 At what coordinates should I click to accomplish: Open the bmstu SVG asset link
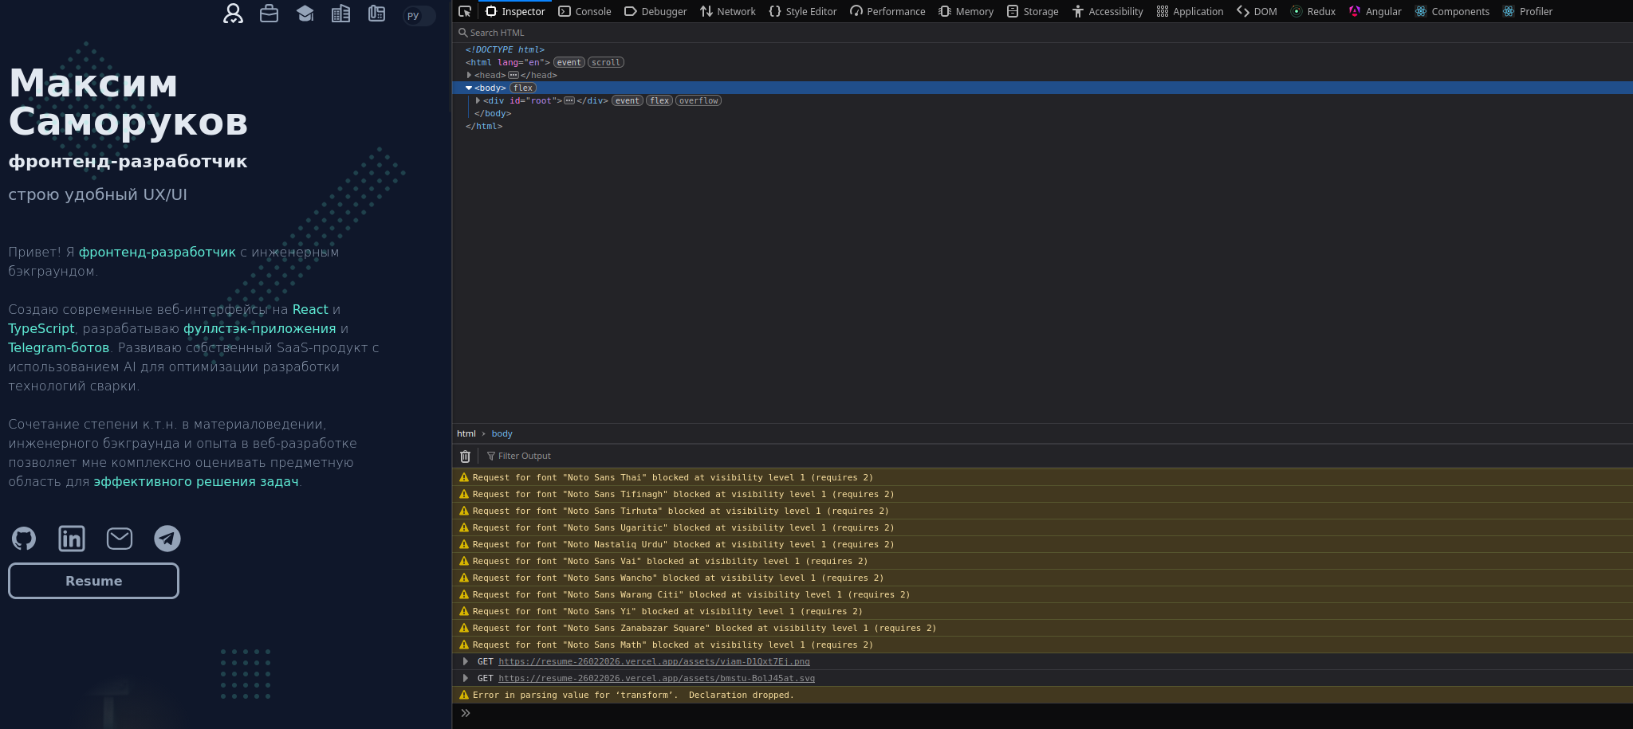point(656,679)
